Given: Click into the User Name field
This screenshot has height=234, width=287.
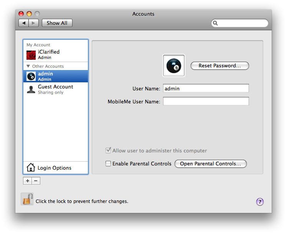Looking at the screenshot, I should pyautogui.click(x=206, y=88).
